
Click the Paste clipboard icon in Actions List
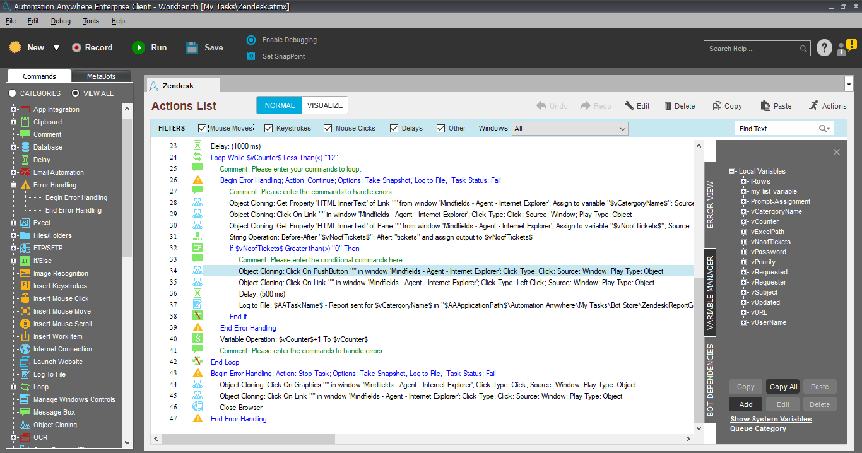(765, 106)
